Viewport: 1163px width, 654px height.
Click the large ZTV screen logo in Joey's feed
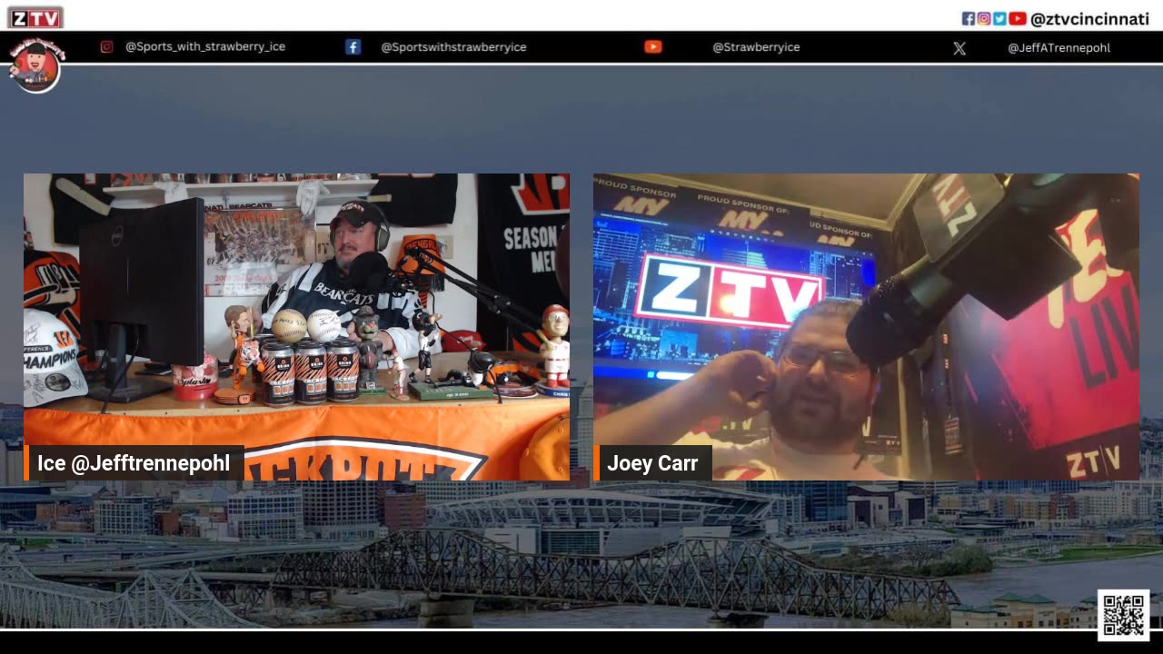(x=730, y=291)
